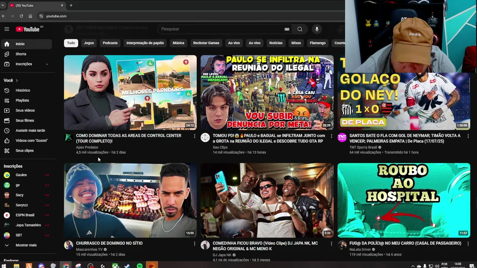The image size is (477, 268).
Task: Show hidden system tray icons chevron
Action: click(413, 266)
